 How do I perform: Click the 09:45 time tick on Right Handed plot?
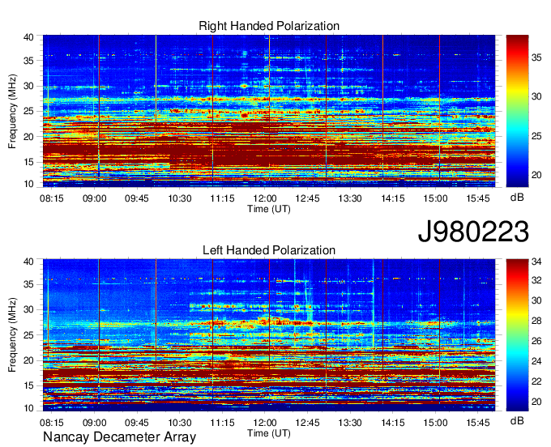137,198
